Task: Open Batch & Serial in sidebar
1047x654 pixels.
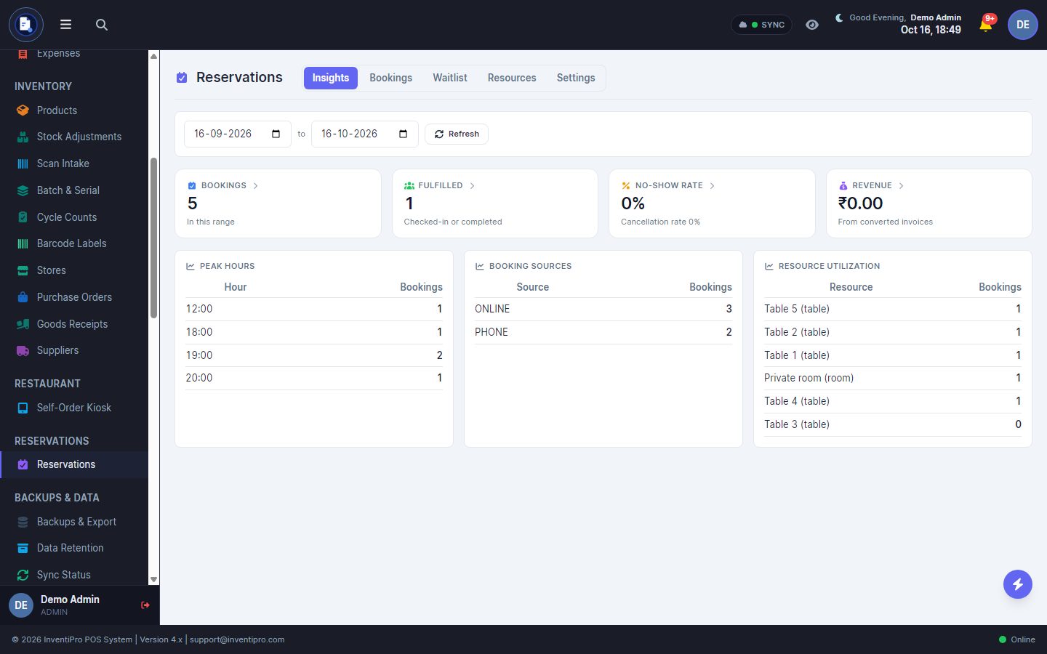Action: [x=74, y=190]
